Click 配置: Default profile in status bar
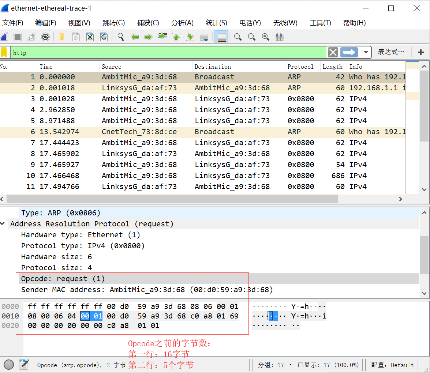Screen dimensions: 430x373 pos(392,365)
